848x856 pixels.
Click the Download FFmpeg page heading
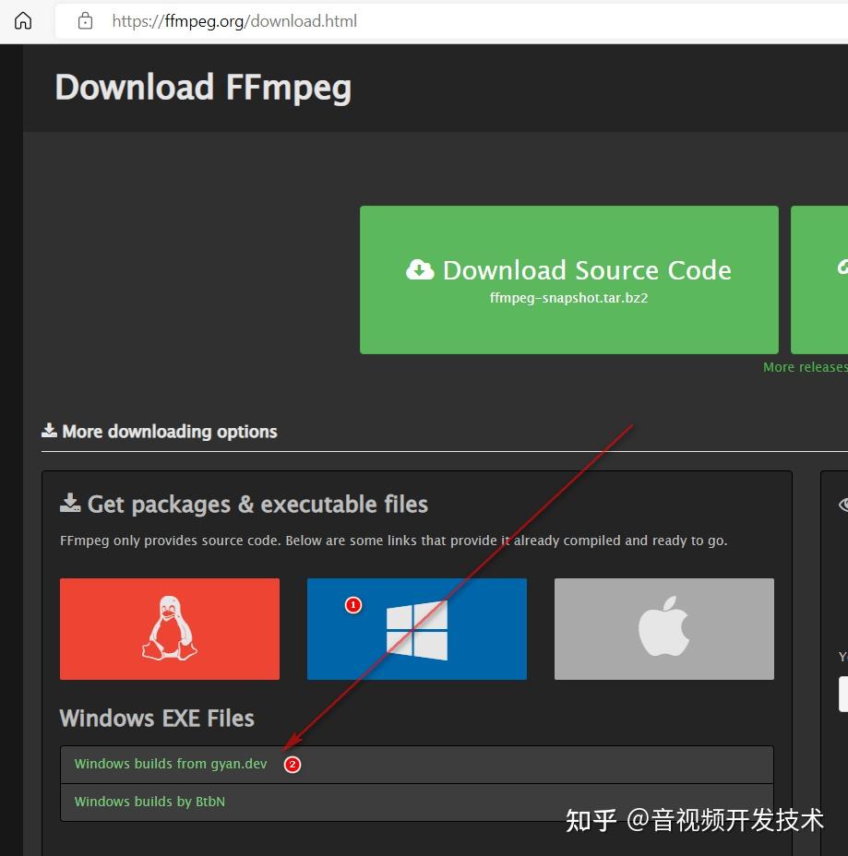coord(203,87)
